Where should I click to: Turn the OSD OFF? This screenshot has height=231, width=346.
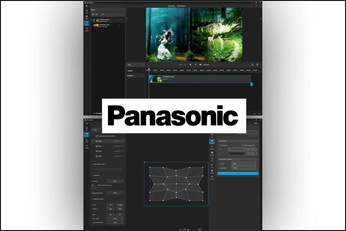click(120, 214)
